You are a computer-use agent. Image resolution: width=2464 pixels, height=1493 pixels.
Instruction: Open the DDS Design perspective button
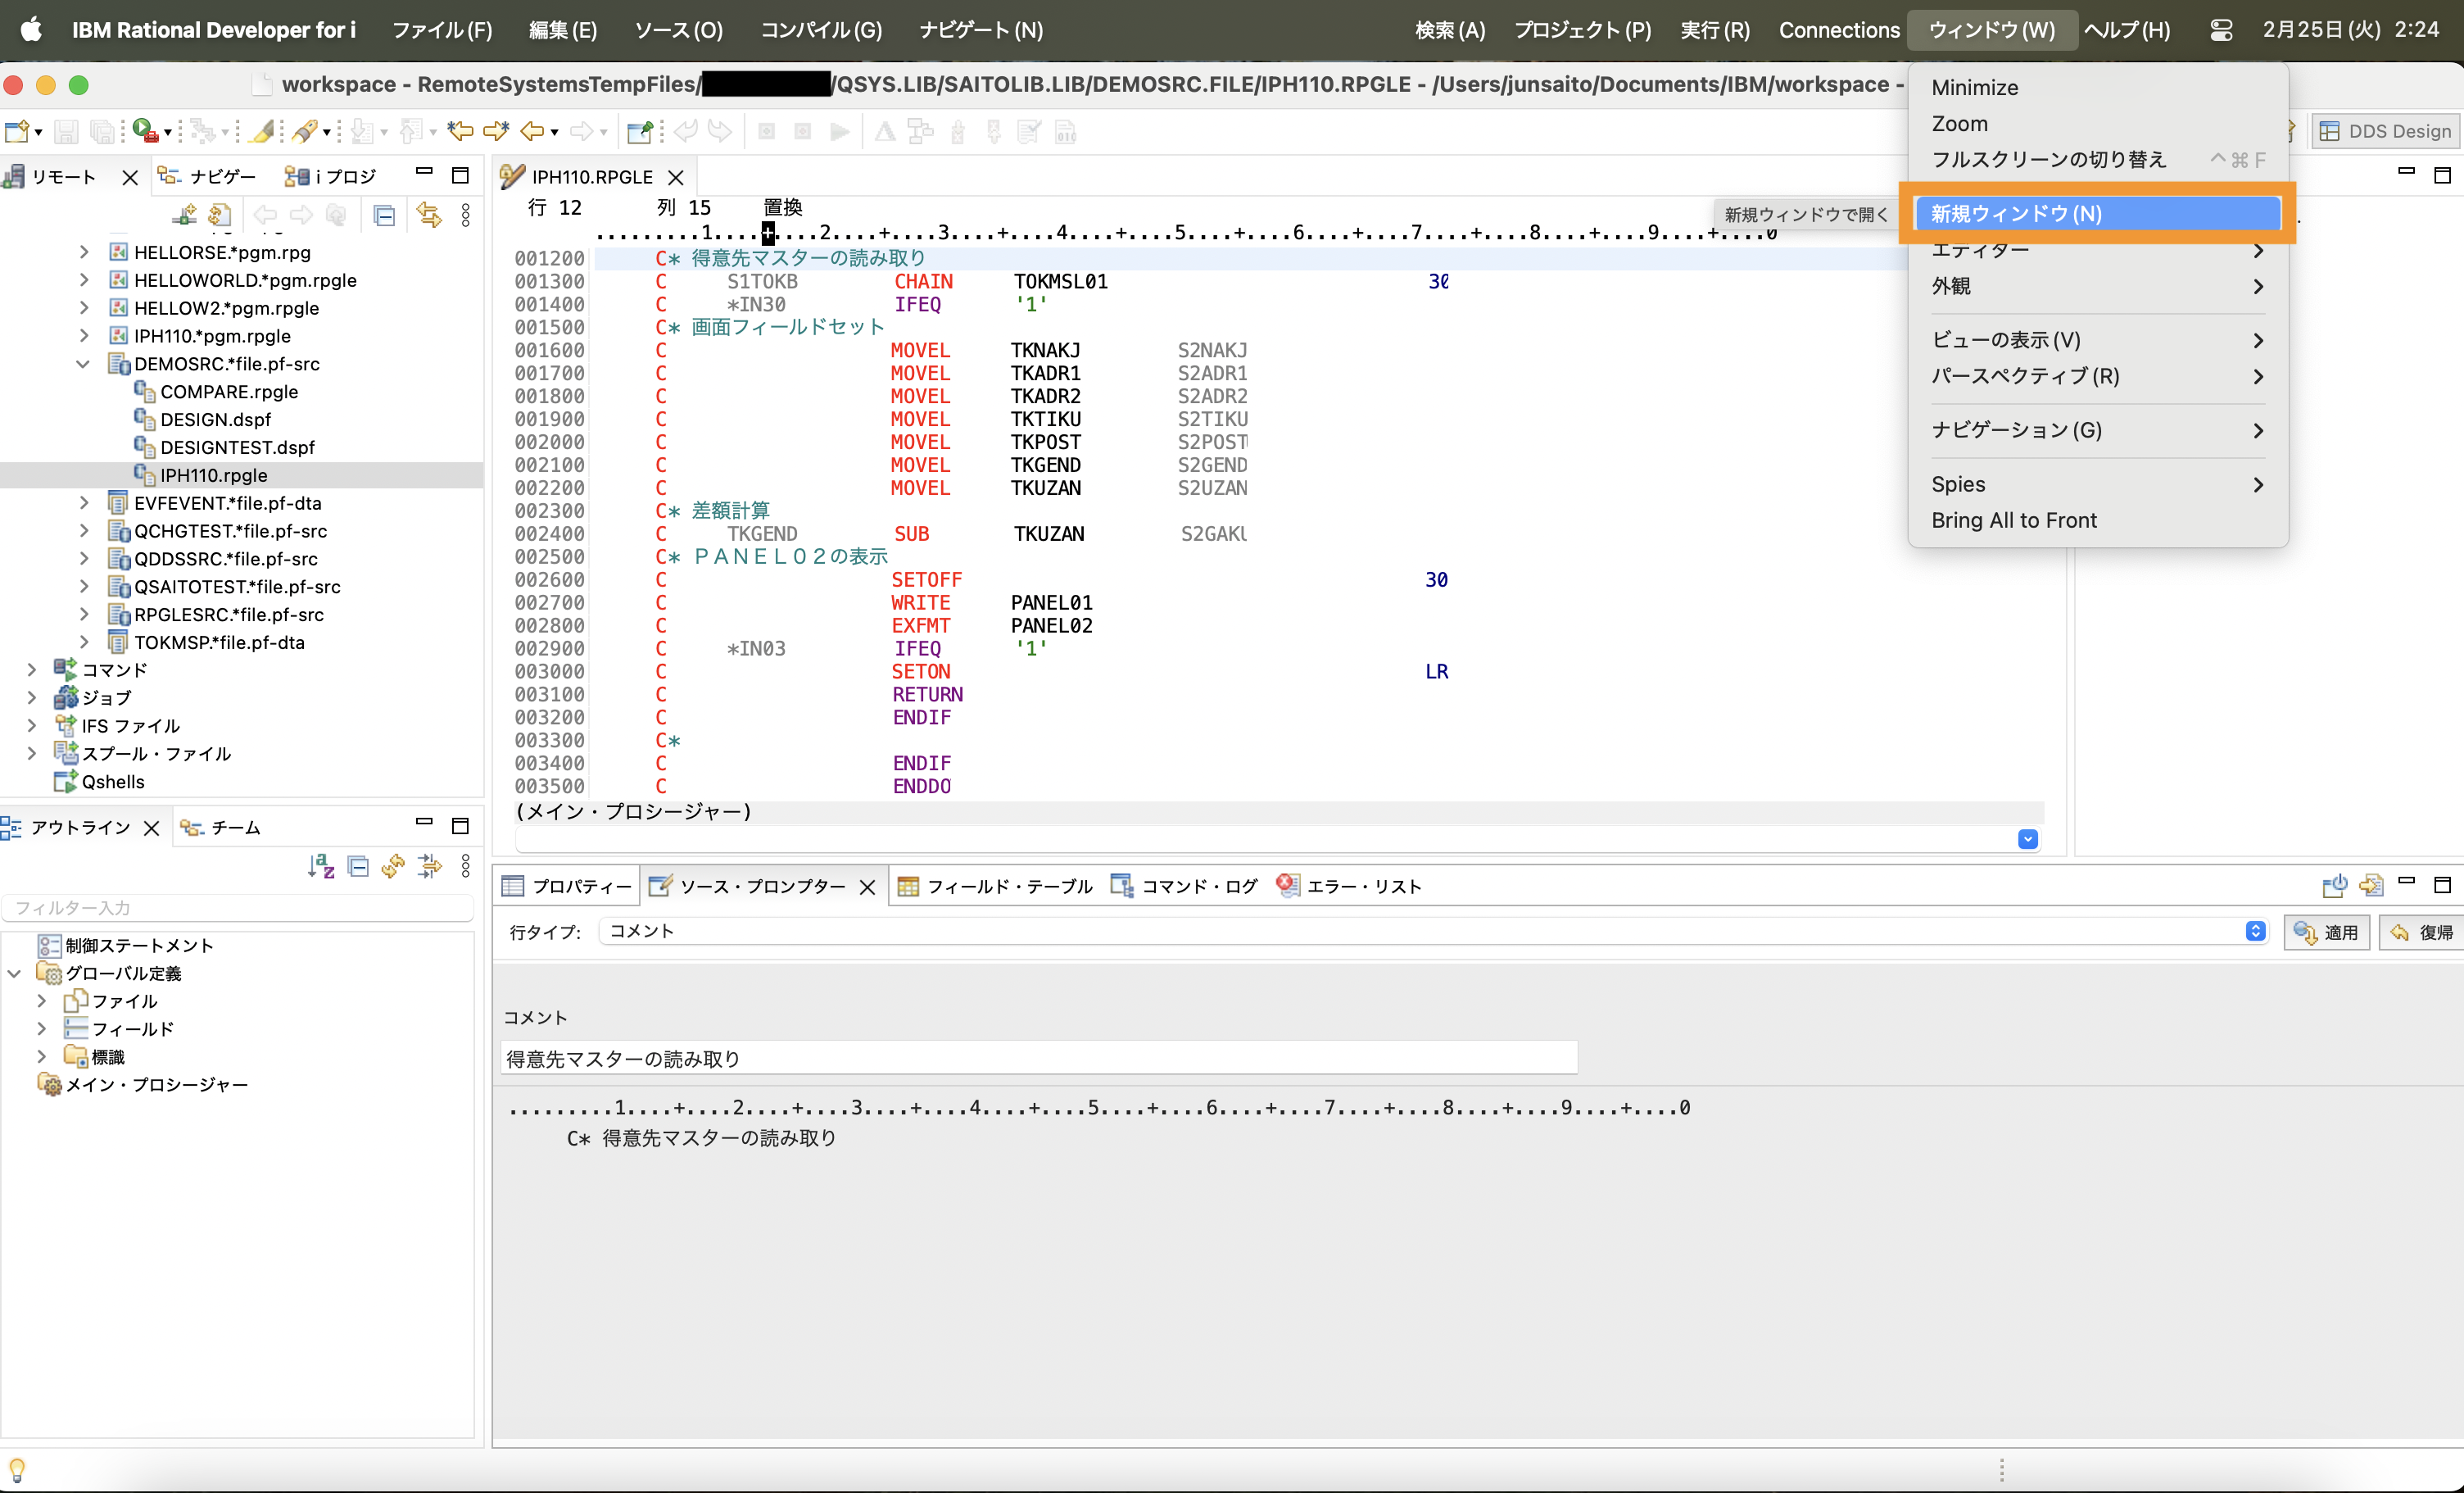click(x=2386, y=131)
